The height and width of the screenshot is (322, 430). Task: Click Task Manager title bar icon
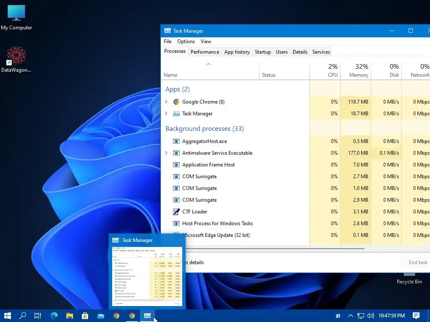click(167, 31)
